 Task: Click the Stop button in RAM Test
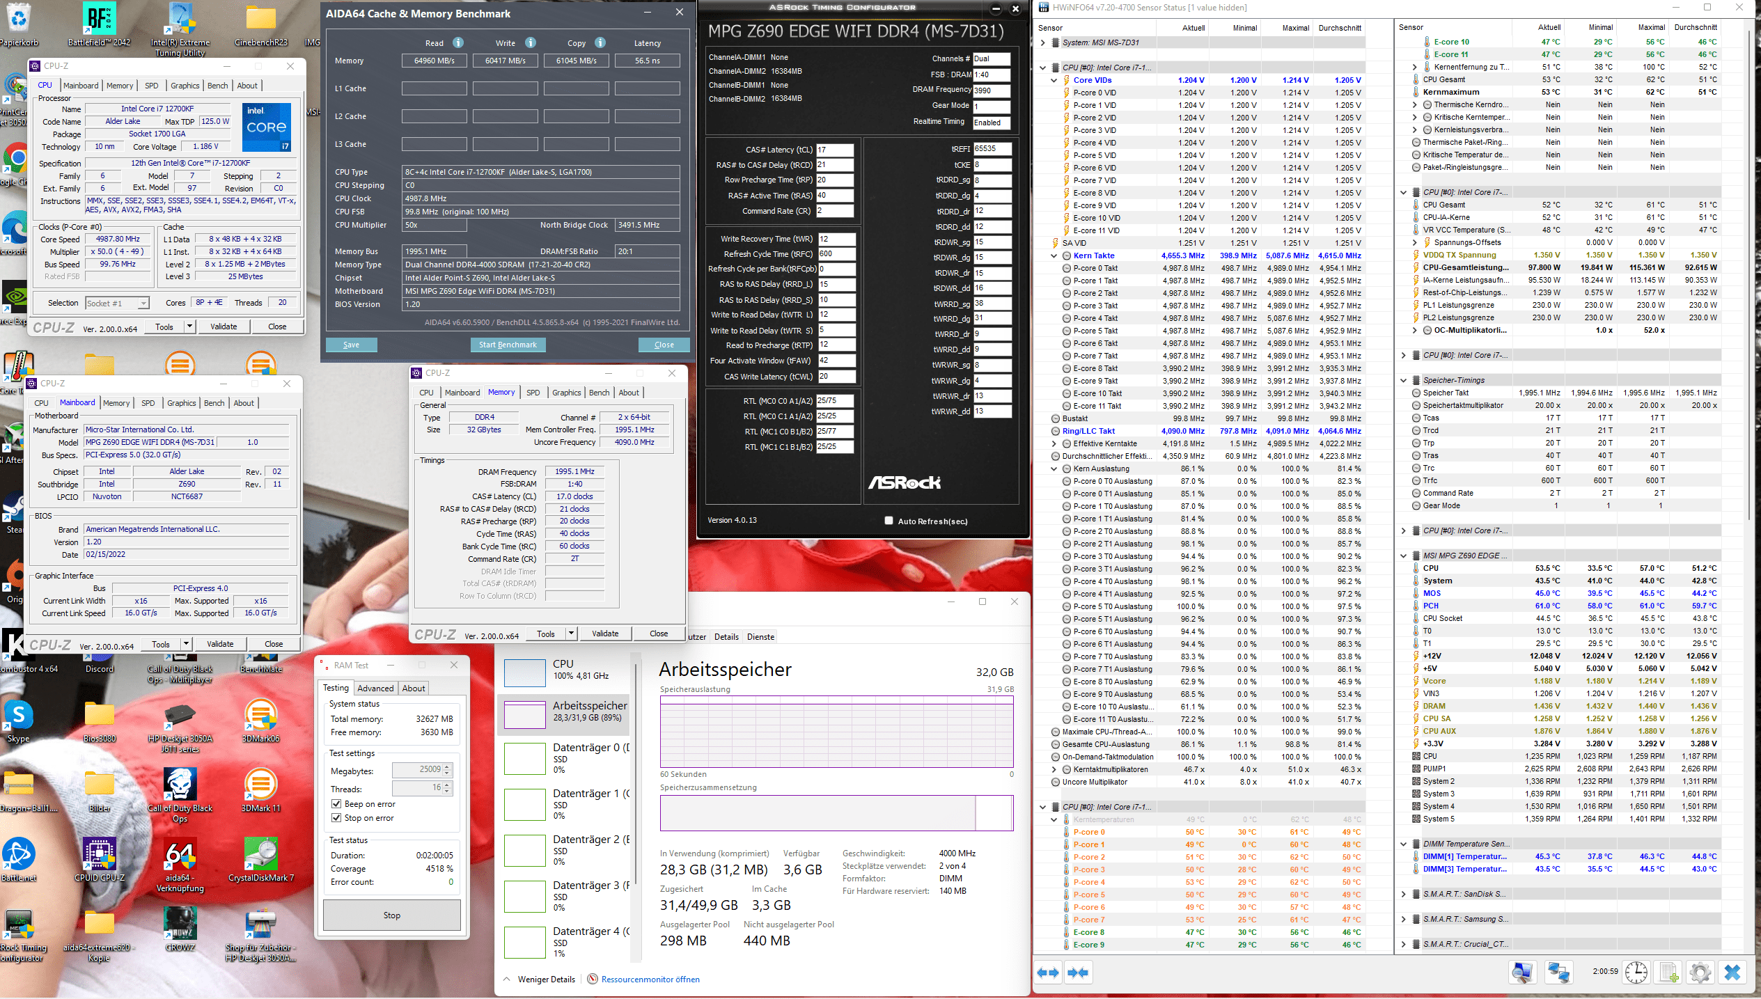391,915
